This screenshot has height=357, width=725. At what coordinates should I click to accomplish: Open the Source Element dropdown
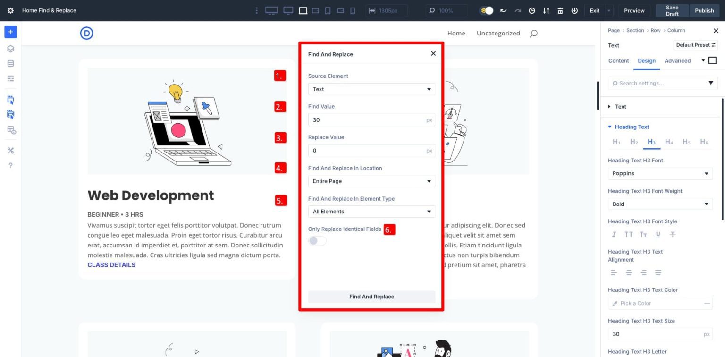(371, 89)
